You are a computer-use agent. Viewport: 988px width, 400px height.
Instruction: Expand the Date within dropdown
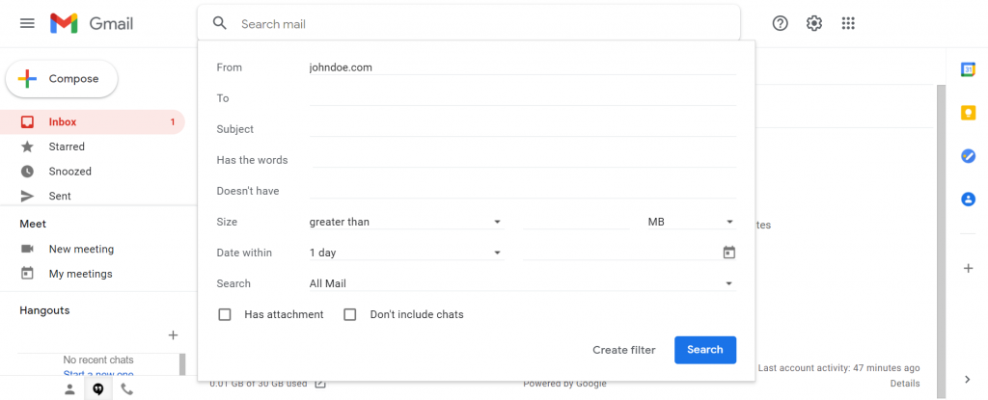(x=406, y=253)
